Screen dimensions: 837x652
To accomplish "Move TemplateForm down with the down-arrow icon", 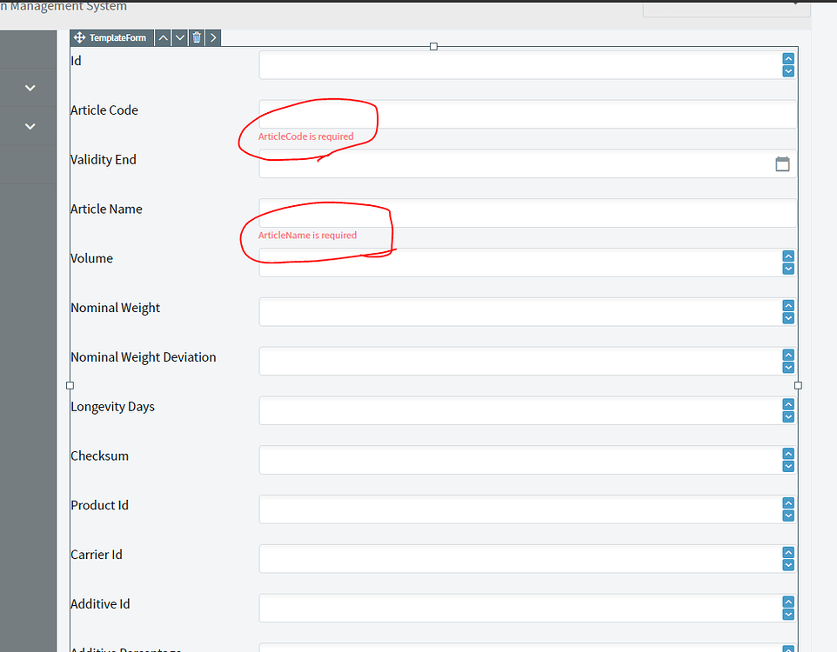I will (180, 37).
